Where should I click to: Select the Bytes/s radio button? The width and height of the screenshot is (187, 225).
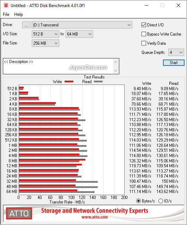(x=138, y=201)
